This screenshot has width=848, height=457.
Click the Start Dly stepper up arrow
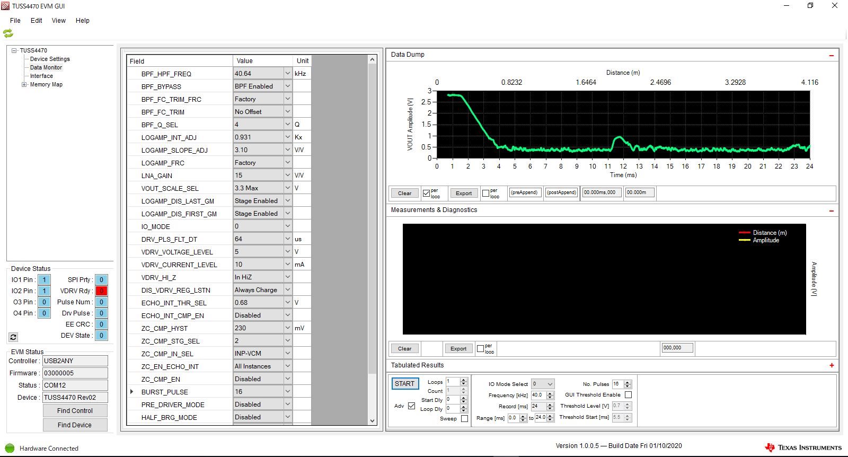click(464, 398)
